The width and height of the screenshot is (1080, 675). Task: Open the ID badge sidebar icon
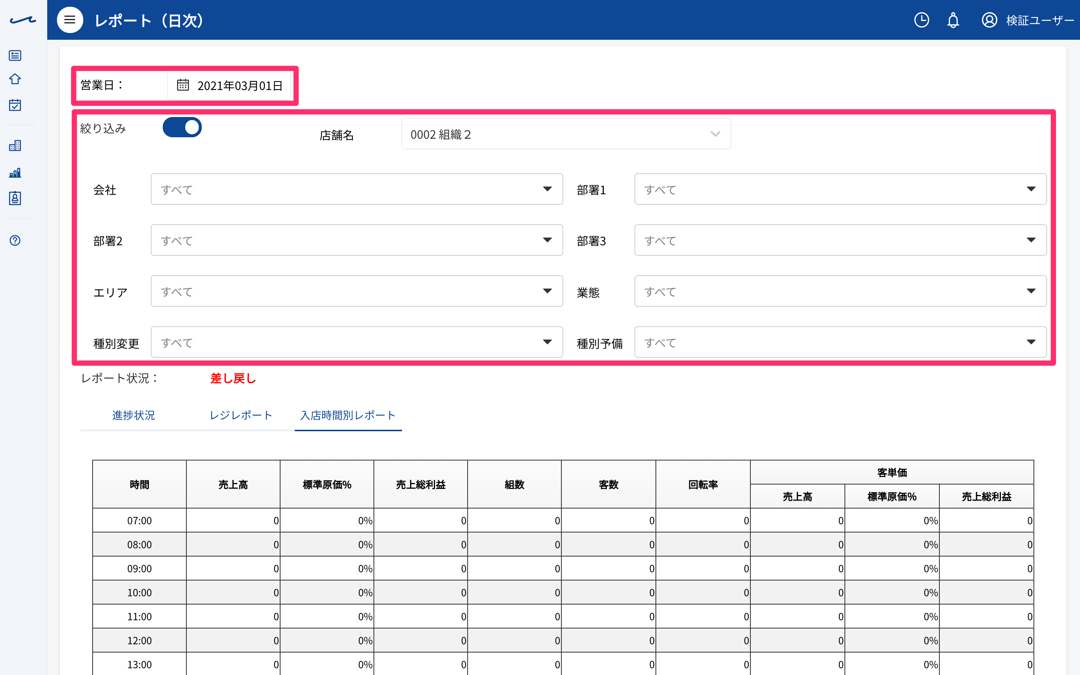(15, 198)
